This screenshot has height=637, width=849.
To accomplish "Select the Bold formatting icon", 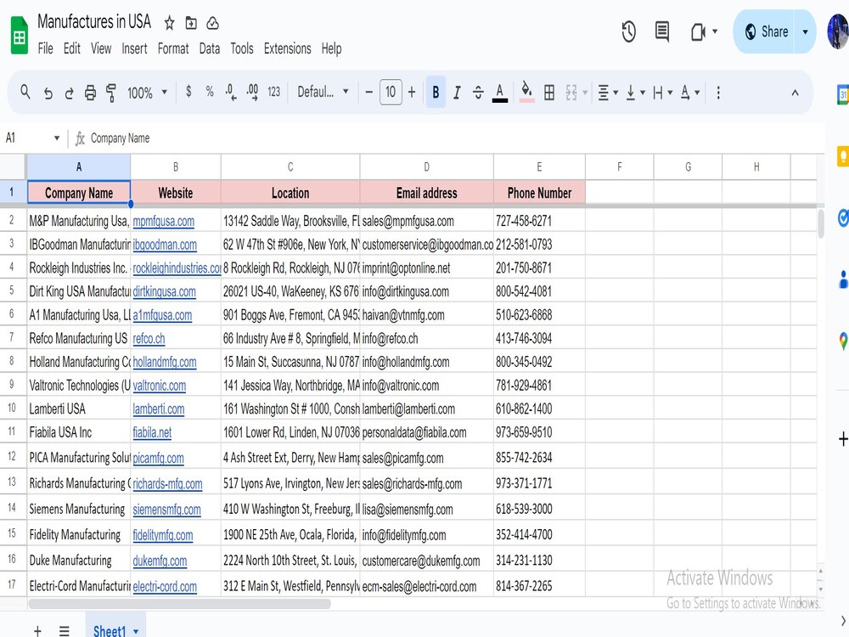I will point(436,92).
